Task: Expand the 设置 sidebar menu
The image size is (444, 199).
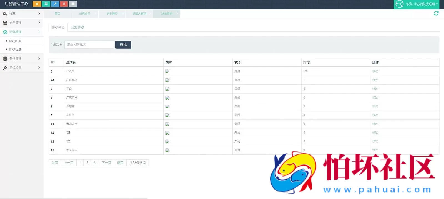Action: coord(22,14)
